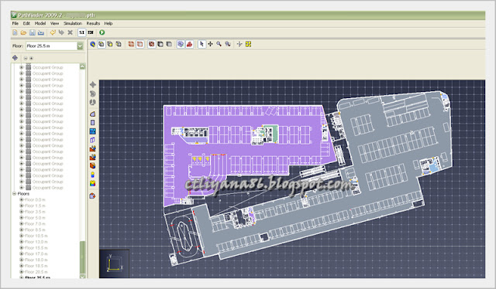Click the red solid cube display icon
This screenshot has height=289, width=496.
click(x=152, y=44)
